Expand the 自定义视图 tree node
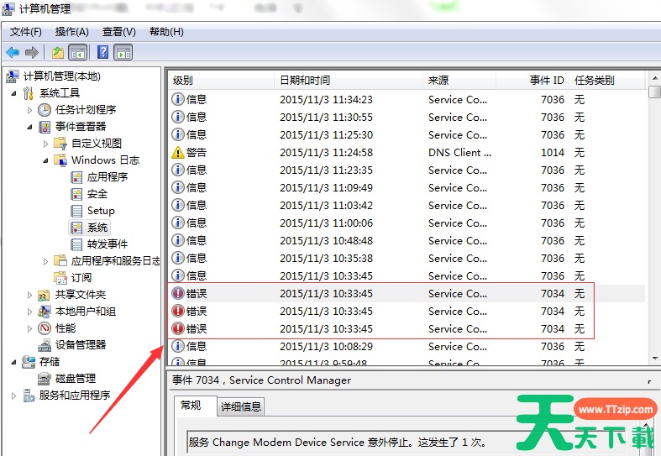Viewport: 661px width, 456px height. tap(46, 144)
